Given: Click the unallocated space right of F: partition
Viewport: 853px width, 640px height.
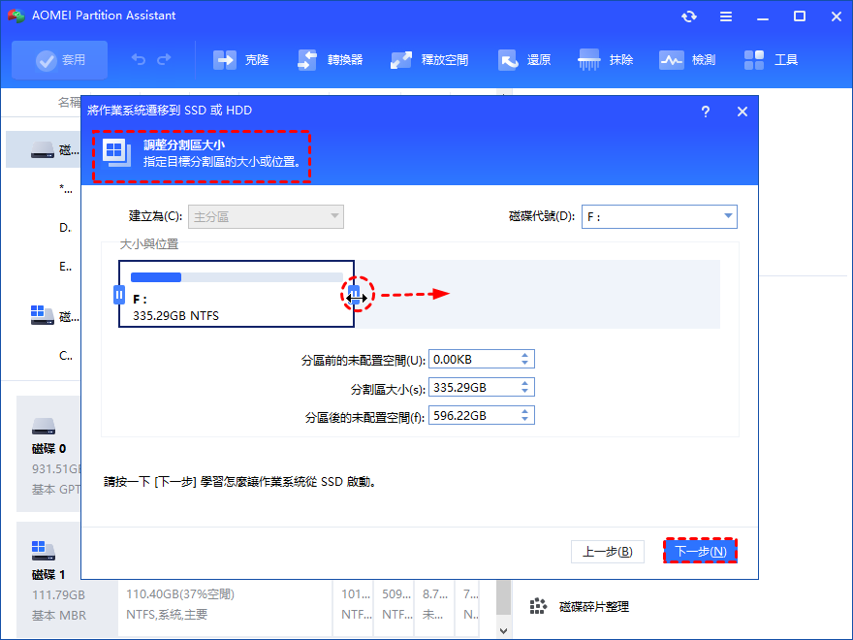Looking at the screenshot, I should [537, 294].
